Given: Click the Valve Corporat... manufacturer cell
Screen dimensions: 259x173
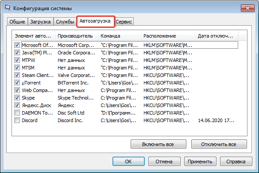Looking at the screenshot, I should pyautogui.click(x=76, y=75).
